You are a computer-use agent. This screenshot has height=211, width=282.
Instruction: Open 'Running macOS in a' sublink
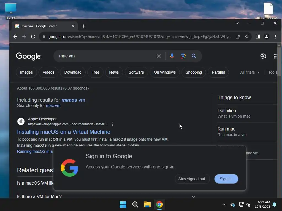point(35,151)
